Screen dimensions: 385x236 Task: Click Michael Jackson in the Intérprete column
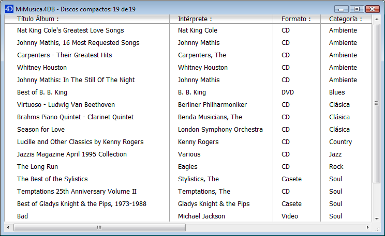point(201,216)
